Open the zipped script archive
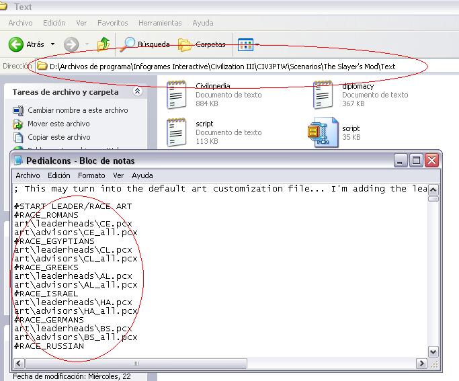 [x=317, y=132]
